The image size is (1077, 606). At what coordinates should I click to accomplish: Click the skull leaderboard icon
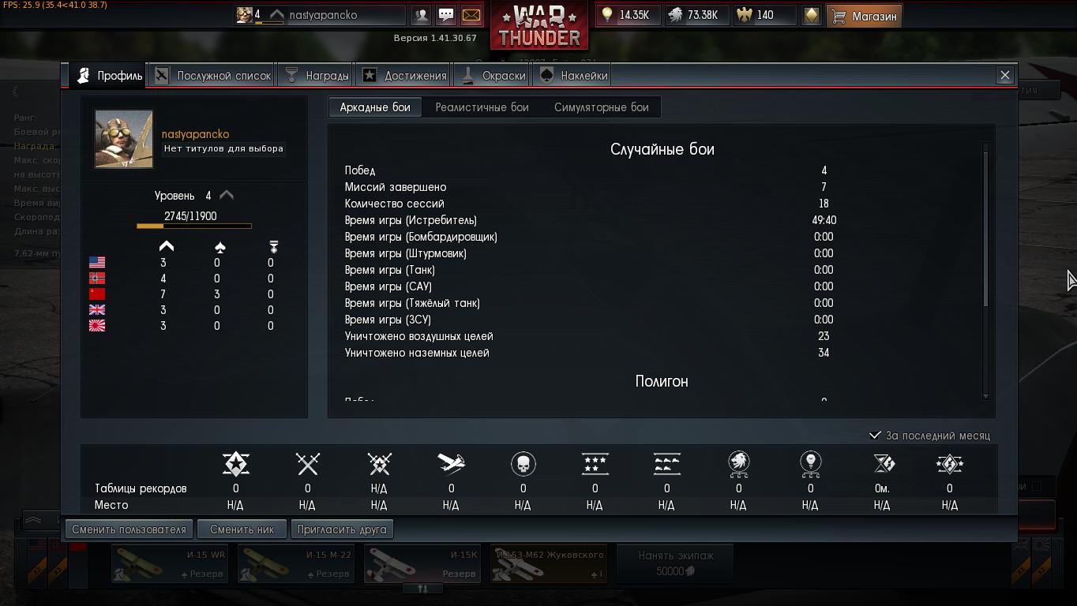tap(523, 464)
